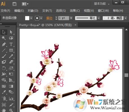Expand the stroke color dropdown arrow
The height and width of the screenshot is (112, 129).
click(41, 18)
